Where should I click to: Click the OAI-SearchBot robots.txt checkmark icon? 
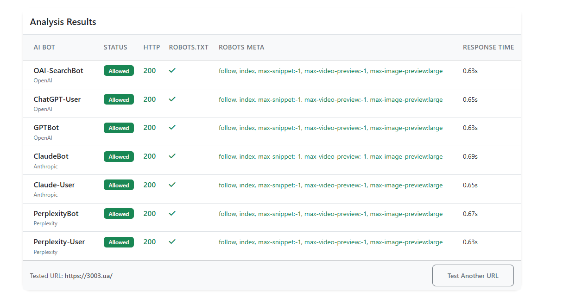[x=172, y=71]
